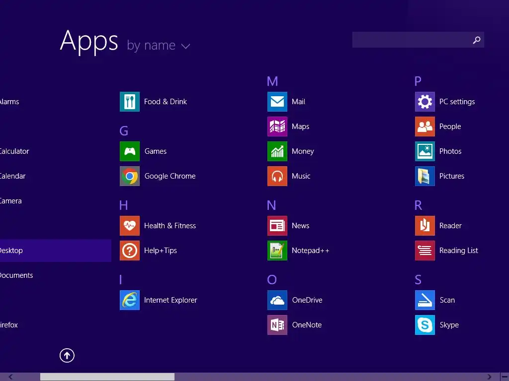Click the P letter group header
The height and width of the screenshot is (381, 509).
(418, 81)
